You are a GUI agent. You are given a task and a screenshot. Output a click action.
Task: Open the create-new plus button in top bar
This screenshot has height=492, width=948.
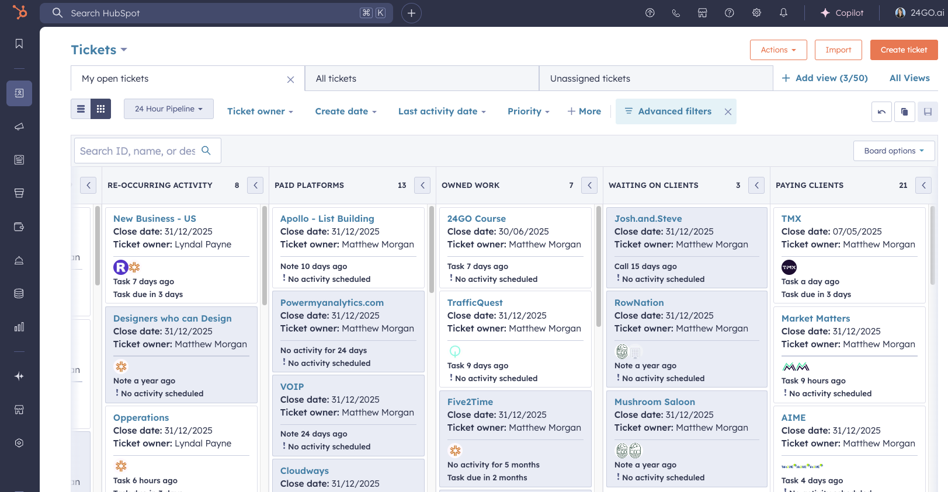pos(411,13)
